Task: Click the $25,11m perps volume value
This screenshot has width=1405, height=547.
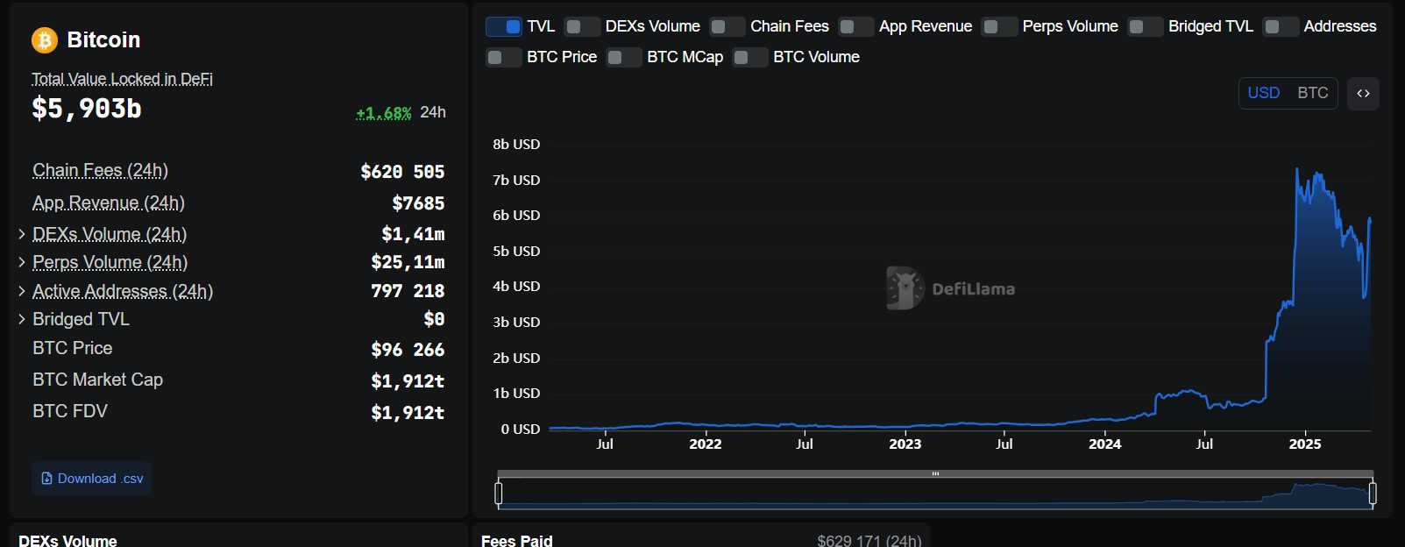Action: click(408, 262)
